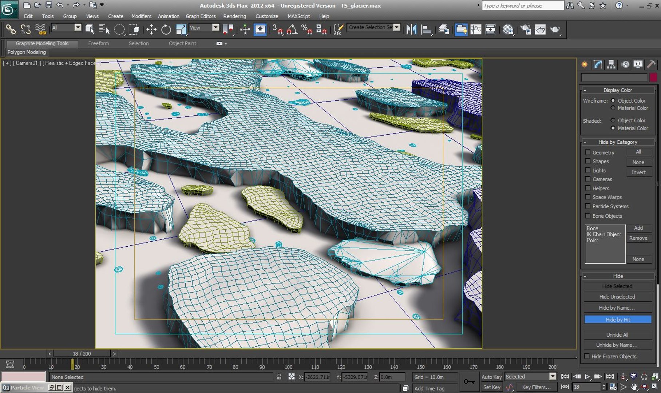661x393 pixels.
Task: Activate the Select and Move tool
Action: pyautogui.click(x=151, y=29)
